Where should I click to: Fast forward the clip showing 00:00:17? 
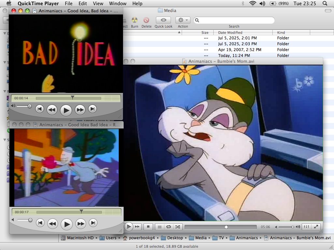point(81,224)
